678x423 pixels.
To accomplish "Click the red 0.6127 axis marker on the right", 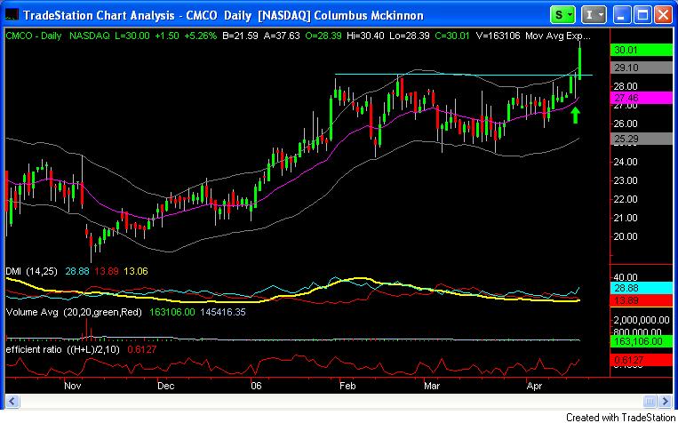I will pyautogui.click(x=643, y=360).
